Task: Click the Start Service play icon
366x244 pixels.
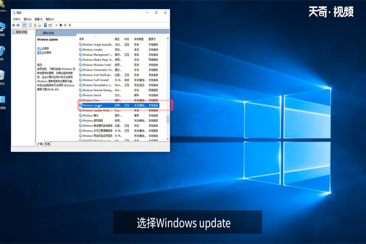Action: coord(57,25)
